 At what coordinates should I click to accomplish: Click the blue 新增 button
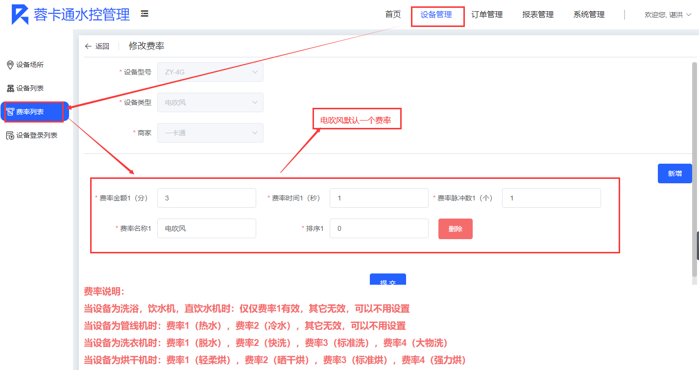[x=675, y=173]
